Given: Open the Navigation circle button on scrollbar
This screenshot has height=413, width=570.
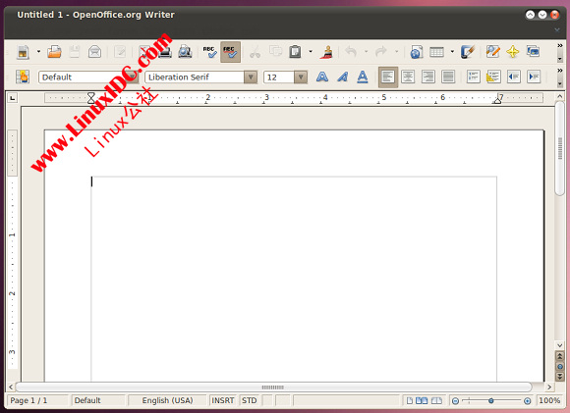Looking at the screenshot, I should 560,367.
